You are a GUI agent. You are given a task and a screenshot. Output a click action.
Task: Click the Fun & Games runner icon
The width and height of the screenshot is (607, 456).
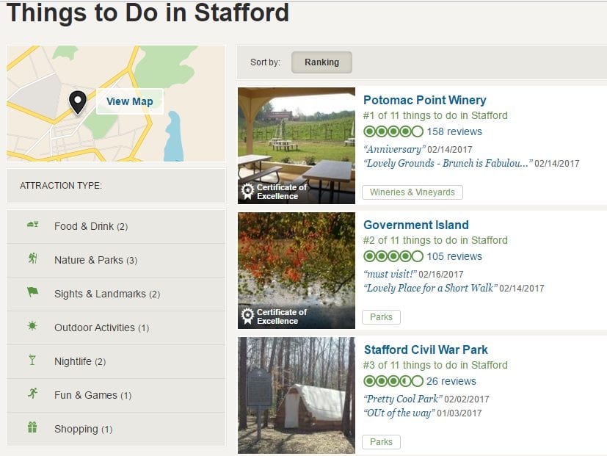[x=32, y=394]
